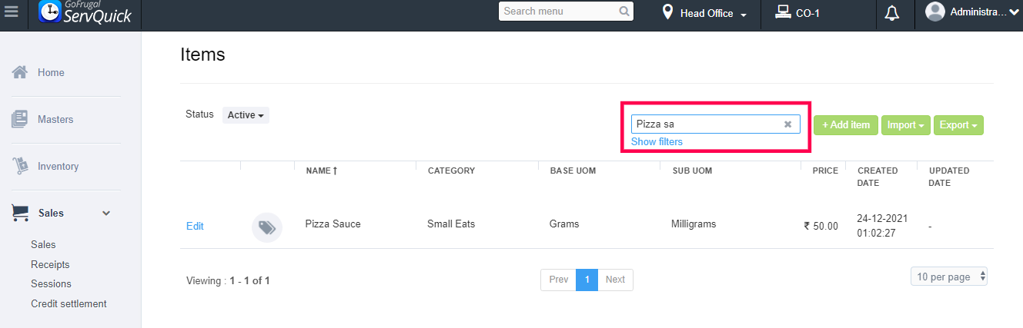
Task: Open the Status Active dropdown
Action: [x=246, y=115]
